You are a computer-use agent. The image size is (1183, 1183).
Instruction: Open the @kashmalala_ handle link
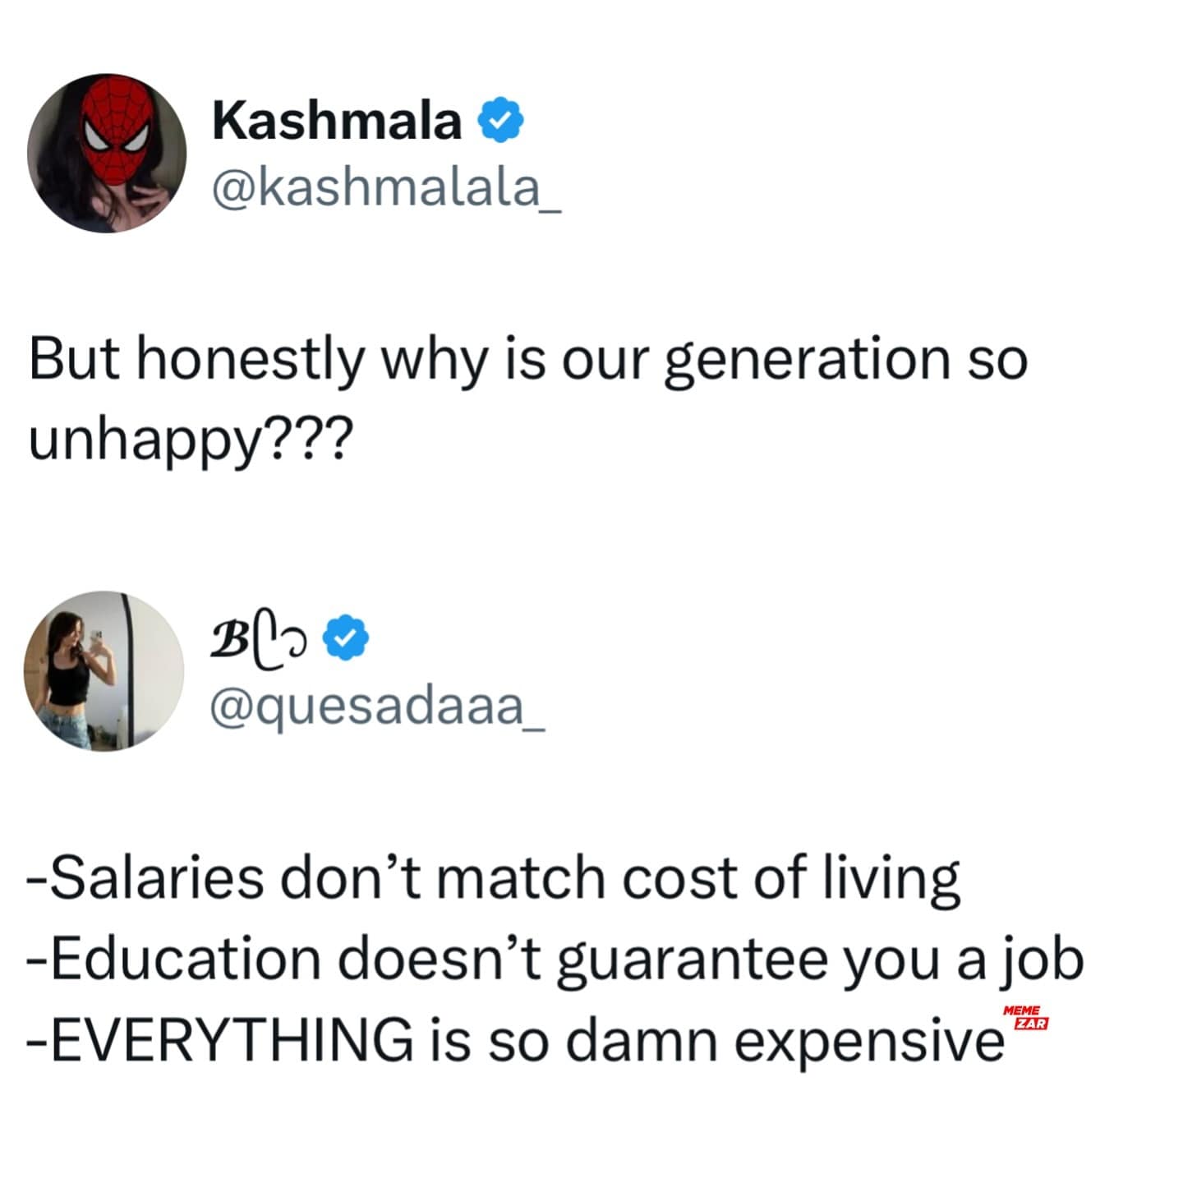coord(386,188)
